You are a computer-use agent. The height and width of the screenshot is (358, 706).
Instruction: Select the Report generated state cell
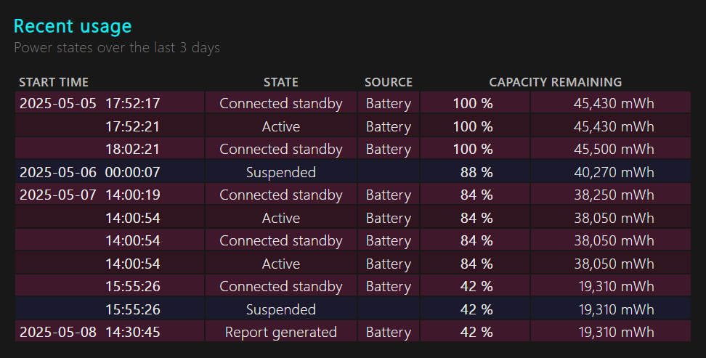point(280,332)
